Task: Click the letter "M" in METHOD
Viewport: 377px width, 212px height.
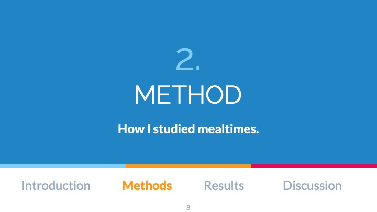Action: coord(145,95)
